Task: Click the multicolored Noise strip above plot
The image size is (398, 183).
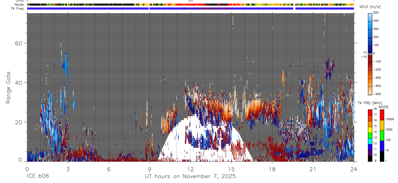Action: coord(191,5)
